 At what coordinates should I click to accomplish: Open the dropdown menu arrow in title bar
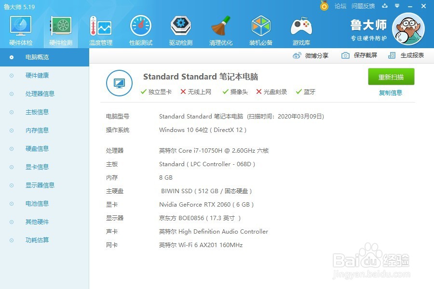coord(397,6)
